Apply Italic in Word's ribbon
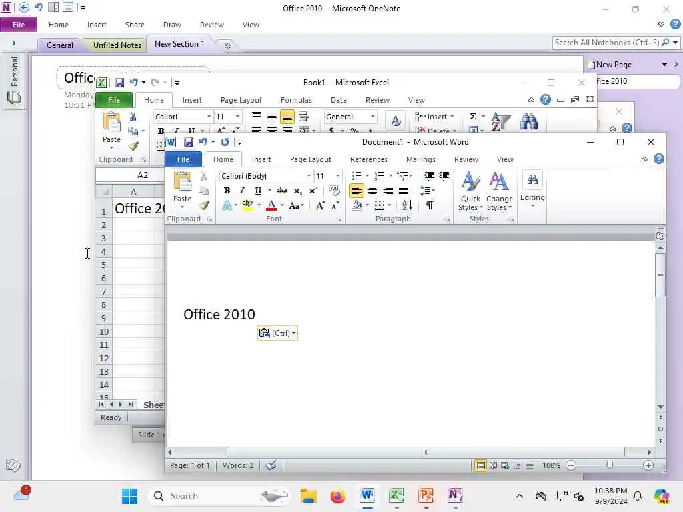Screen dimensions: 683x512 [242, 191]
